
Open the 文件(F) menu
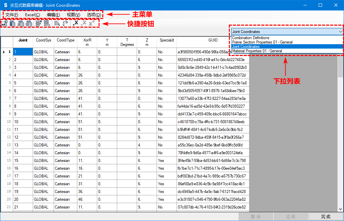[12, 15]
